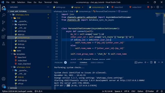The image size is (165, 93).
Task: Click Ln 10, Col 44 status item
Action: click(107, 91)
